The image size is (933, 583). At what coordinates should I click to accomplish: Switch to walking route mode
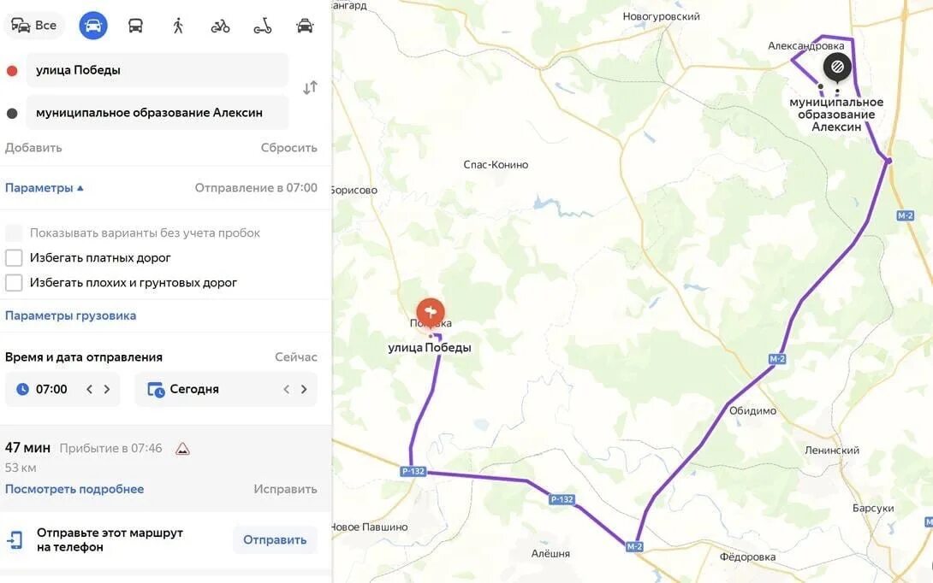(x=178, y=26)
